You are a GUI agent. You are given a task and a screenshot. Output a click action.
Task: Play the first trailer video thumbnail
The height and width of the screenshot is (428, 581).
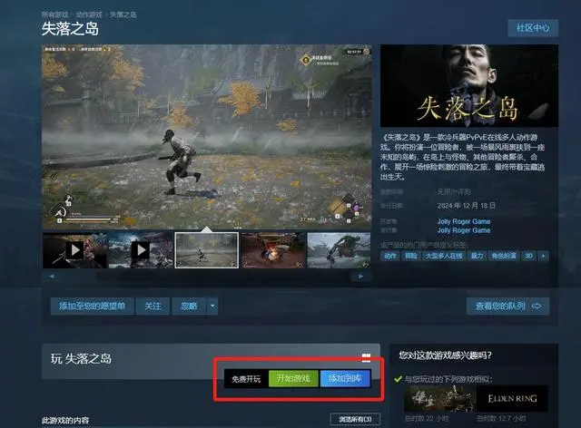(74, 250)
